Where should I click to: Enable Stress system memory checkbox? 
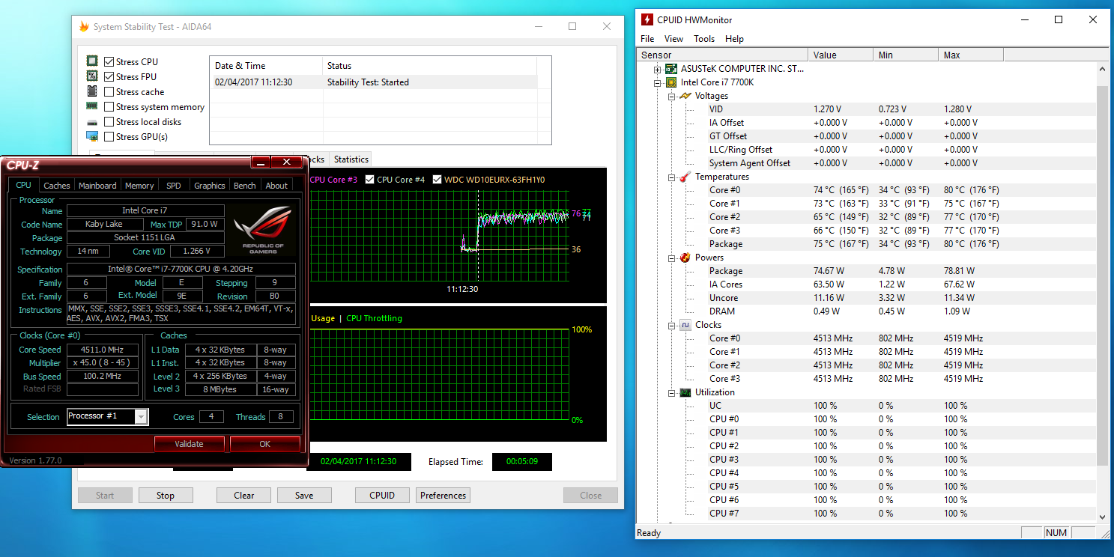109,106
